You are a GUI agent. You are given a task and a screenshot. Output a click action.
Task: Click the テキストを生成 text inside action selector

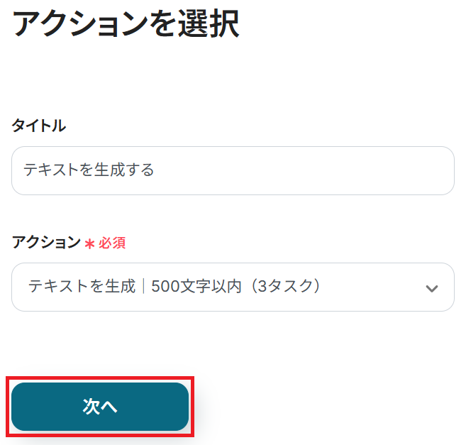[x=82, y=286]
